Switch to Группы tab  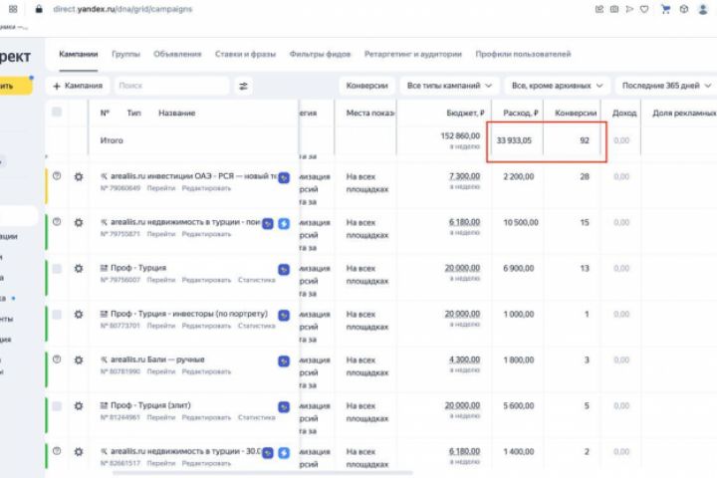pos(125,54)
